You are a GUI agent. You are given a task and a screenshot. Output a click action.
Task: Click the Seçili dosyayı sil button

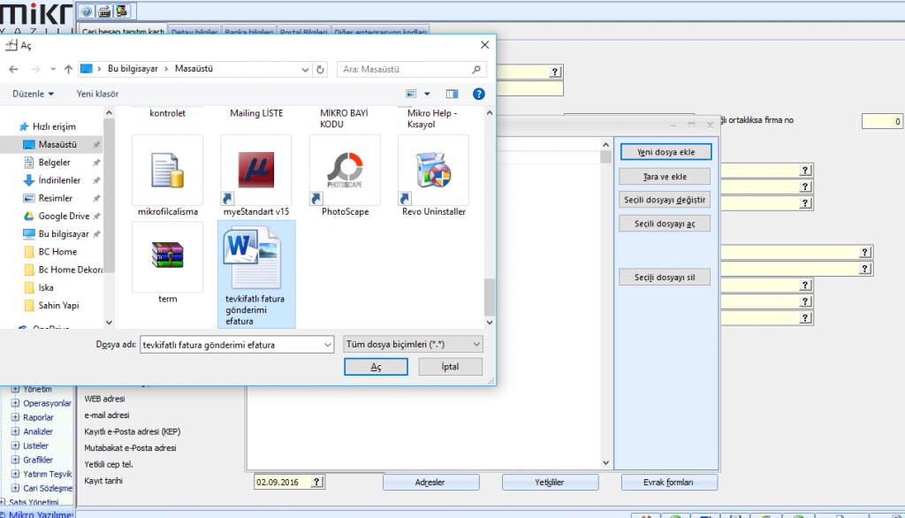[x=665, y=278]
